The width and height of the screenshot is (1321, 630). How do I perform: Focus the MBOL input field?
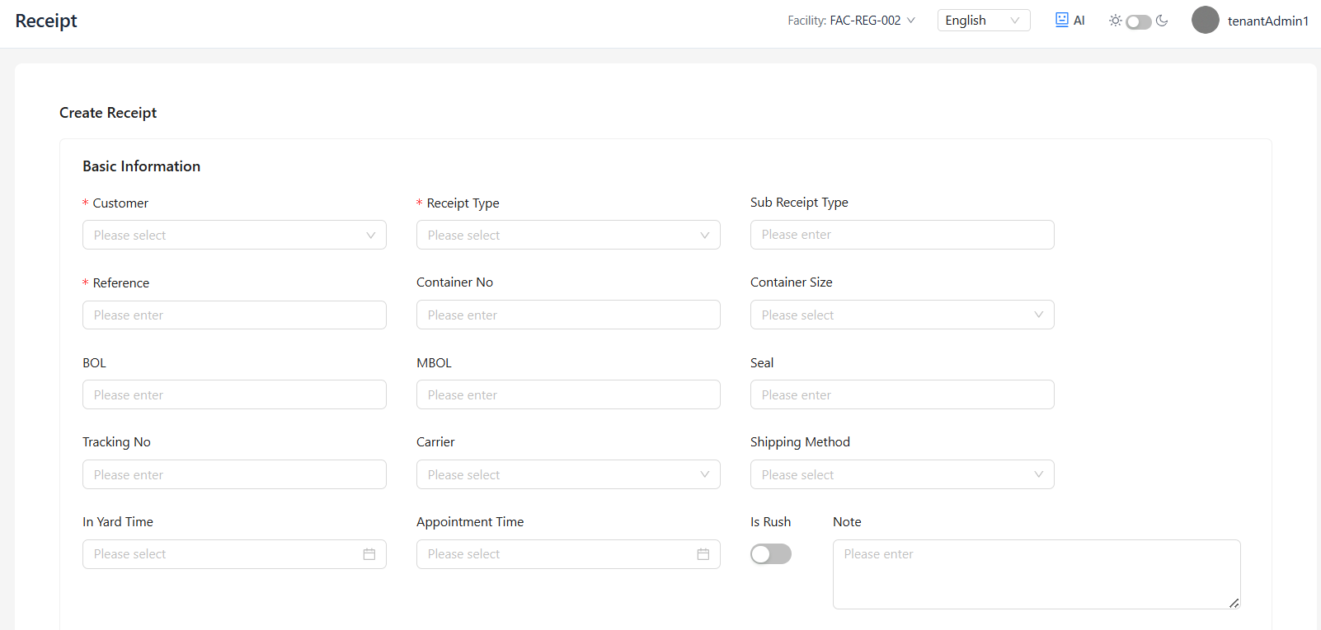tap(568, 394)
